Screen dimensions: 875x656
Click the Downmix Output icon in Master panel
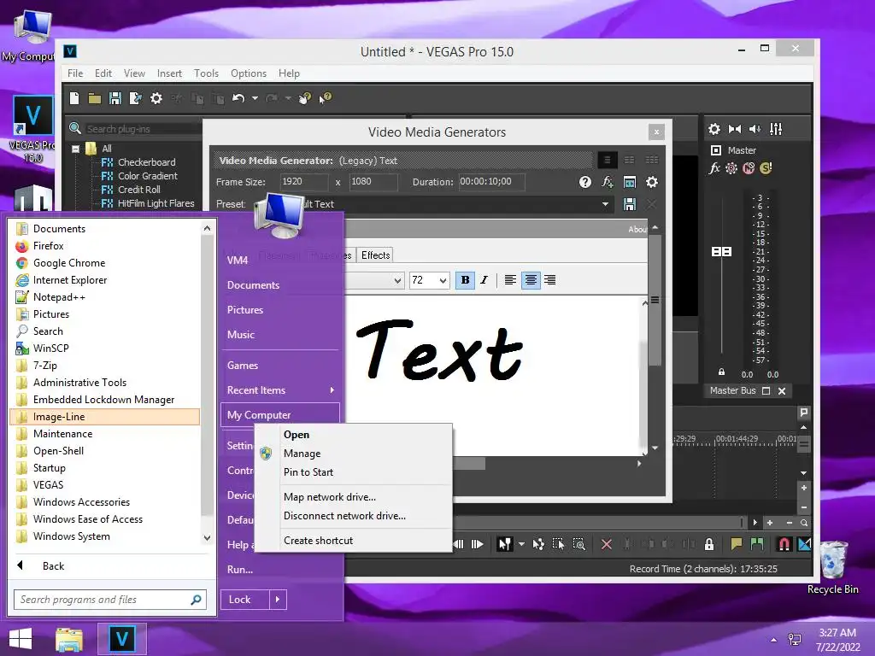(x=734, y=130)
